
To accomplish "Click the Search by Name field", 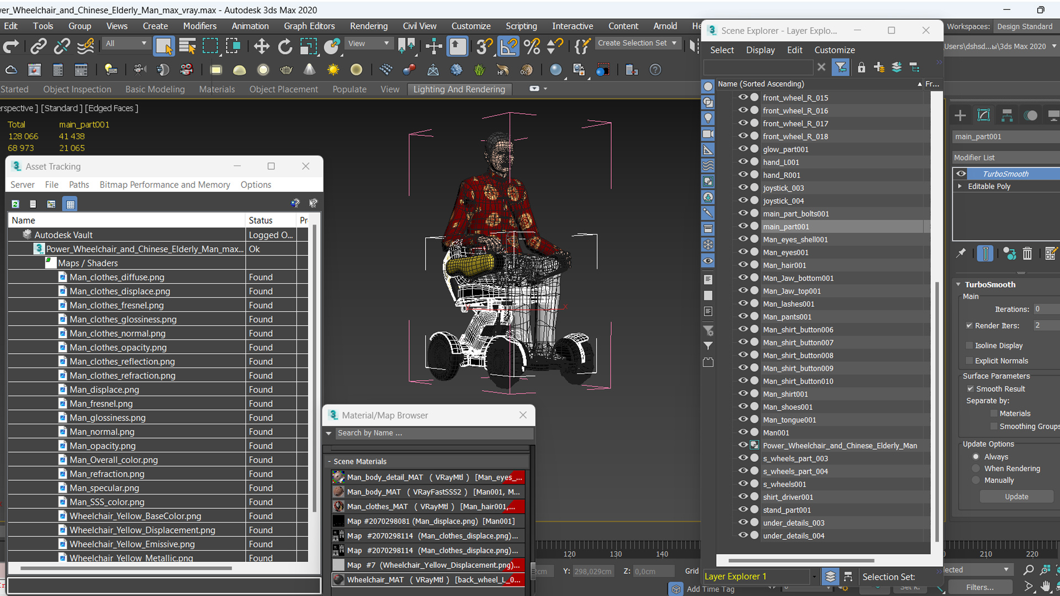I will pyautogui.click(x=433, y=433).
